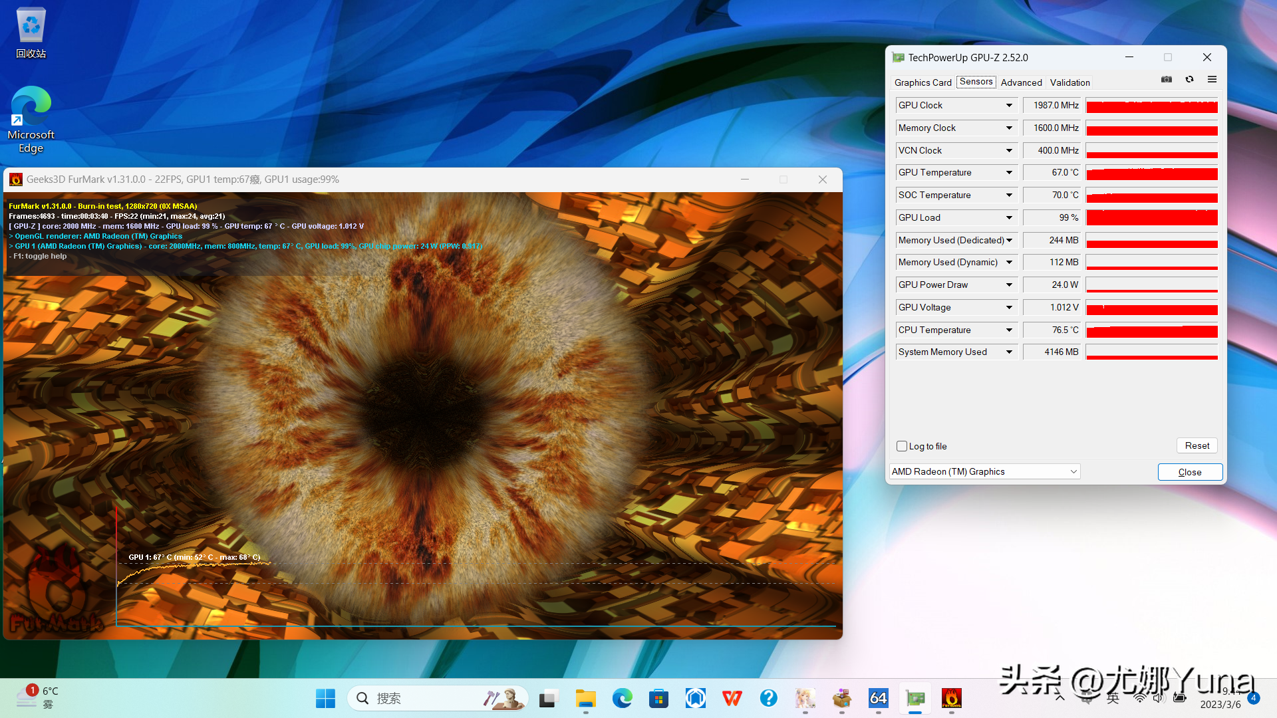Screen dimensions: 1277x718
Task: Show hidden system tray icons
Action: (1060, 698)
